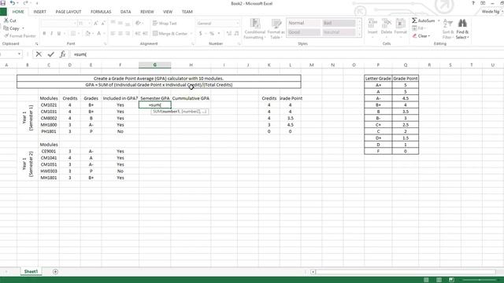Apply the Good cell style

[x=303, y=32]
